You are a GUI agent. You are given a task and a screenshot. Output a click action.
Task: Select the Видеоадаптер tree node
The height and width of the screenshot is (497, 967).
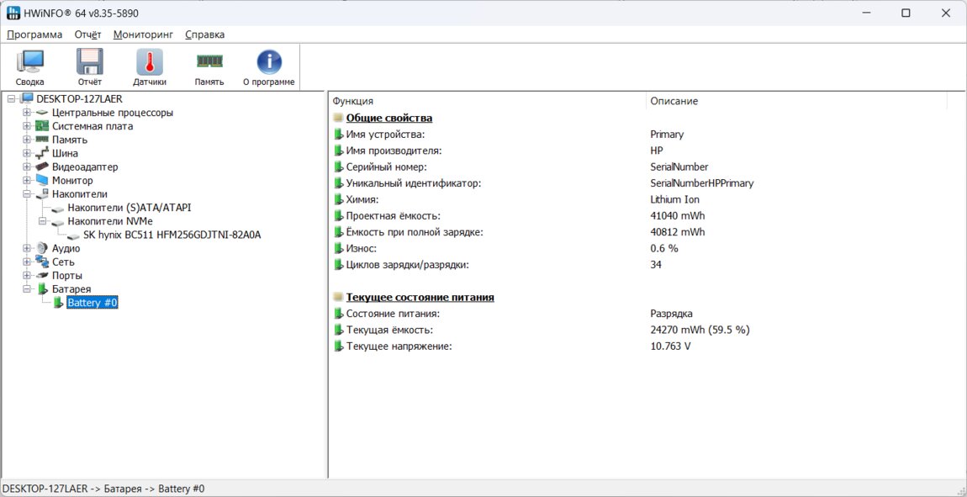tap(85, 167)
